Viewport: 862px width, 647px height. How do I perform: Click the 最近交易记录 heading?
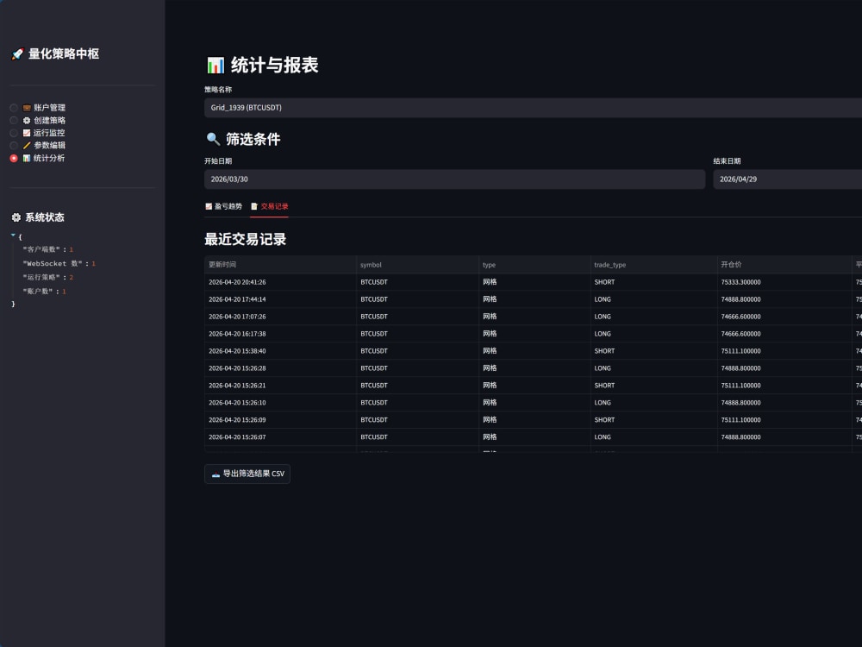coord(245,239)
